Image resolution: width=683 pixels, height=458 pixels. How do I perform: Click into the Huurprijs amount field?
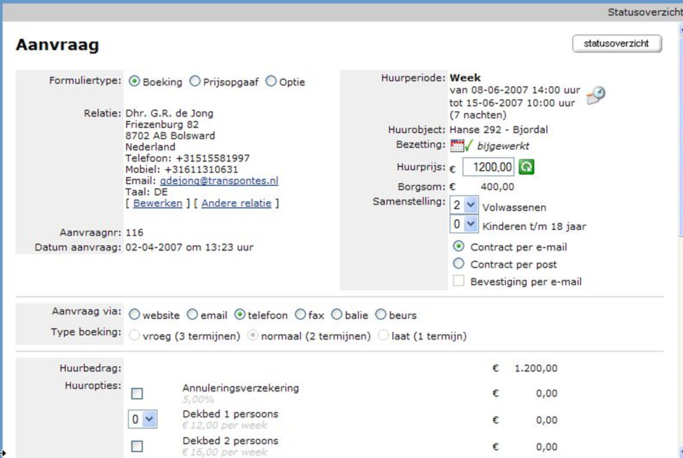[489, 167]
